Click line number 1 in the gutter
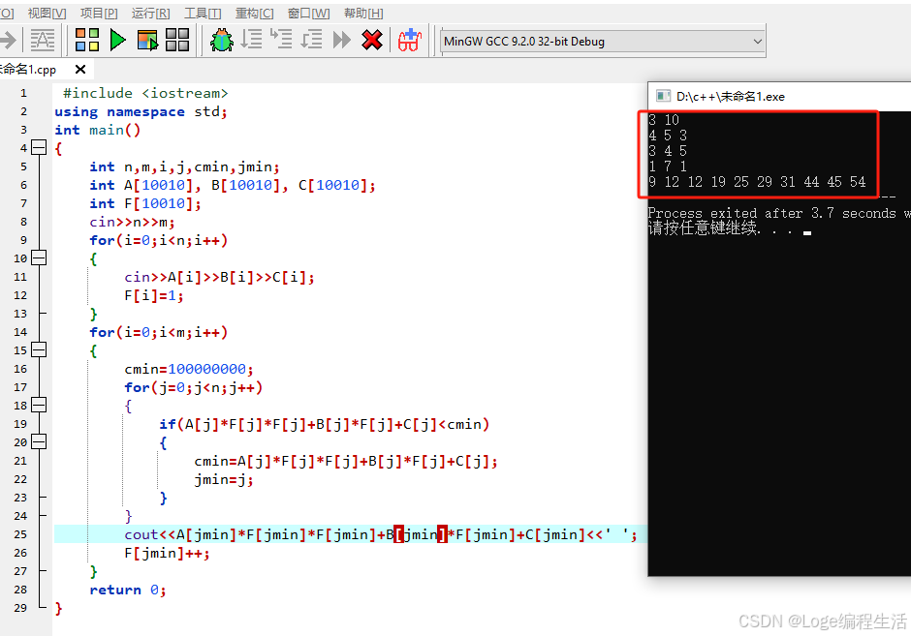The width and height of the screenshot is (911, 636). click(23, 93)
